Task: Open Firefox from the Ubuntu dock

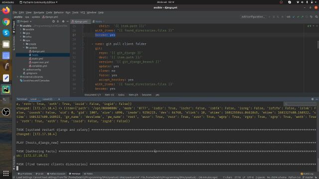Action: (6, 10)
